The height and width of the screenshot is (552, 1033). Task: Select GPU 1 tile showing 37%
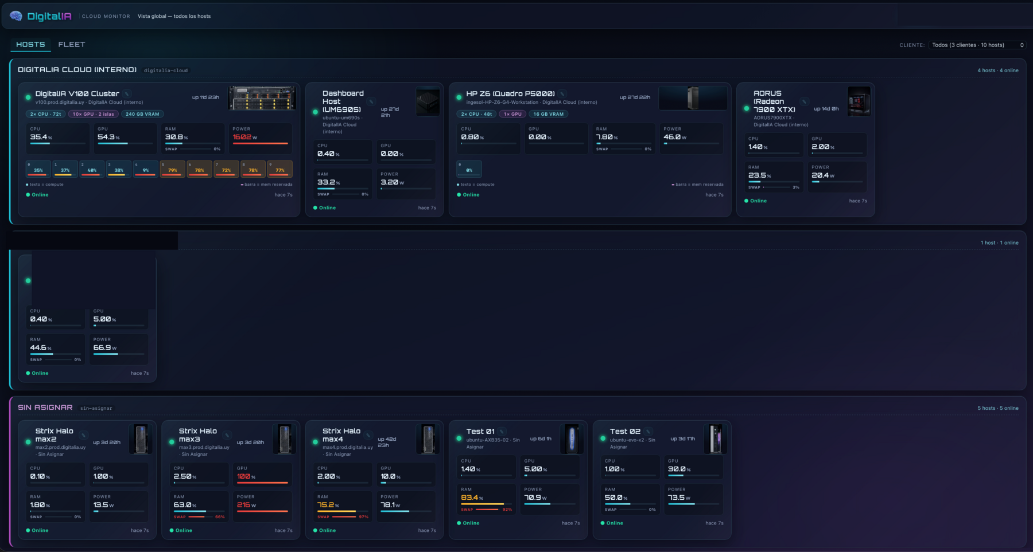click(65, 169)
